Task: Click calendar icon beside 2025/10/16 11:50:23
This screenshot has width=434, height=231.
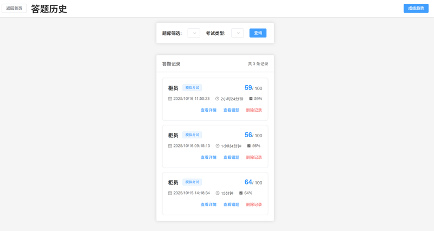Action: coord(170,99)
